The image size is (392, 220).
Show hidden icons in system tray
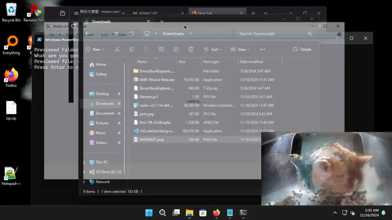[x=335, y=213]
